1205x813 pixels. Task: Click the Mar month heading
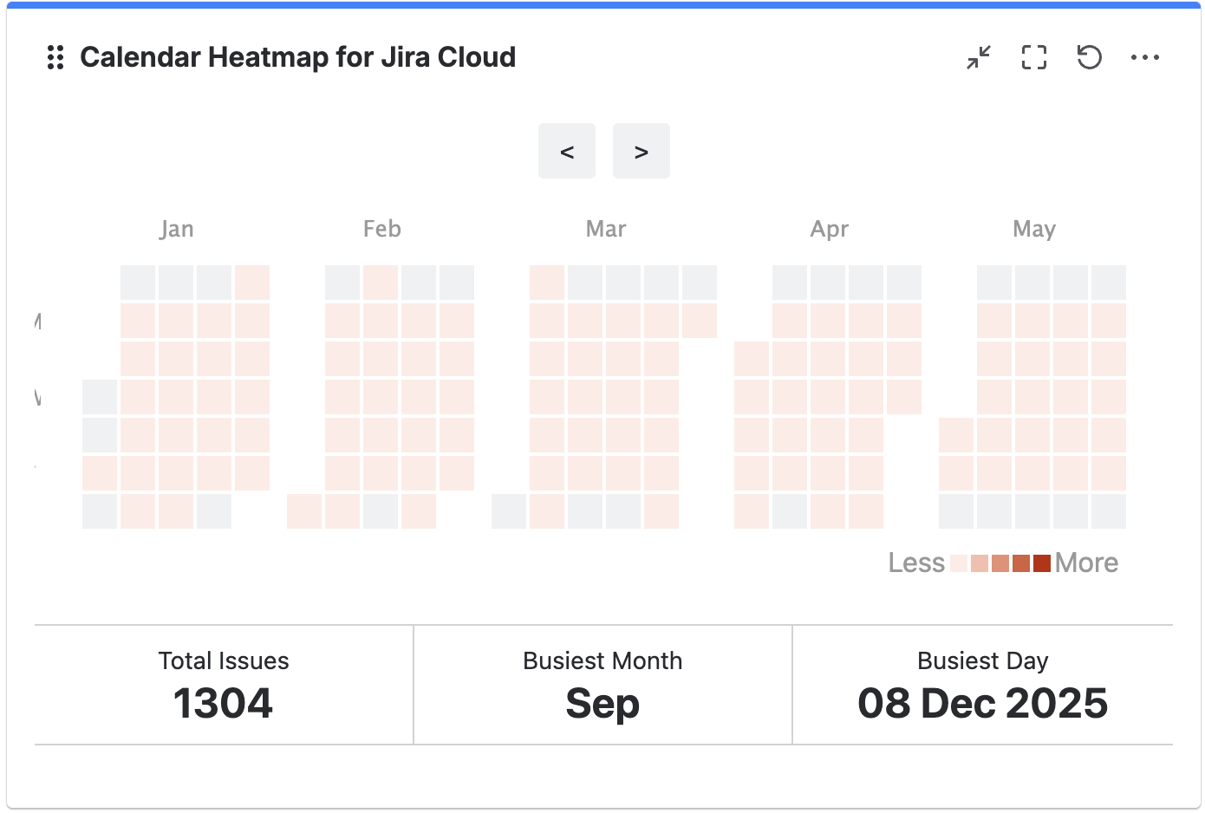(606, 229)
